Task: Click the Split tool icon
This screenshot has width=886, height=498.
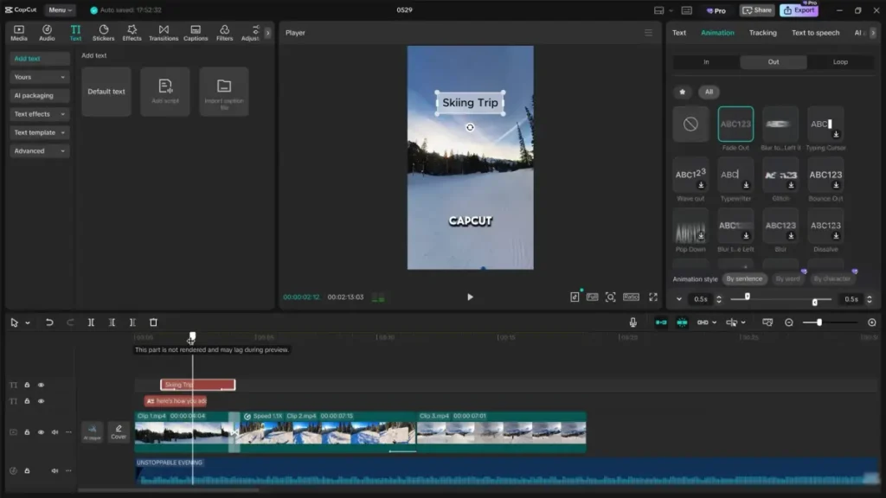Action: point(91,322)
